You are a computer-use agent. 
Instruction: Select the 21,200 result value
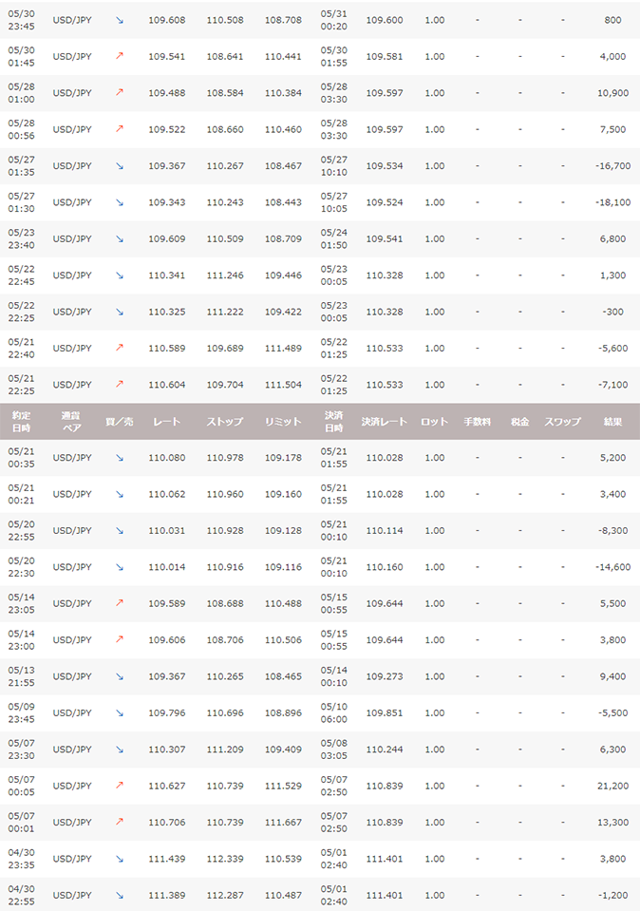(612, 786)
